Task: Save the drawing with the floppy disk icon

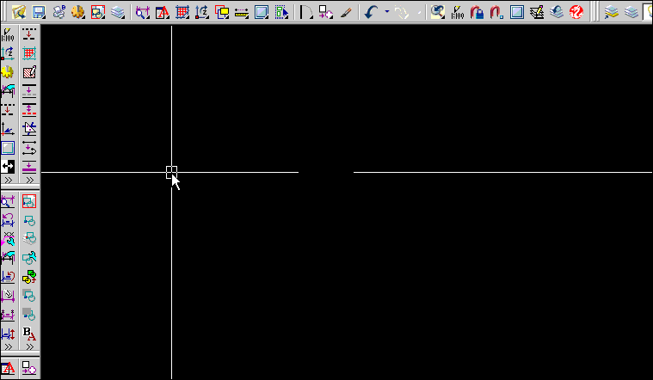Action: coord(39,13)
